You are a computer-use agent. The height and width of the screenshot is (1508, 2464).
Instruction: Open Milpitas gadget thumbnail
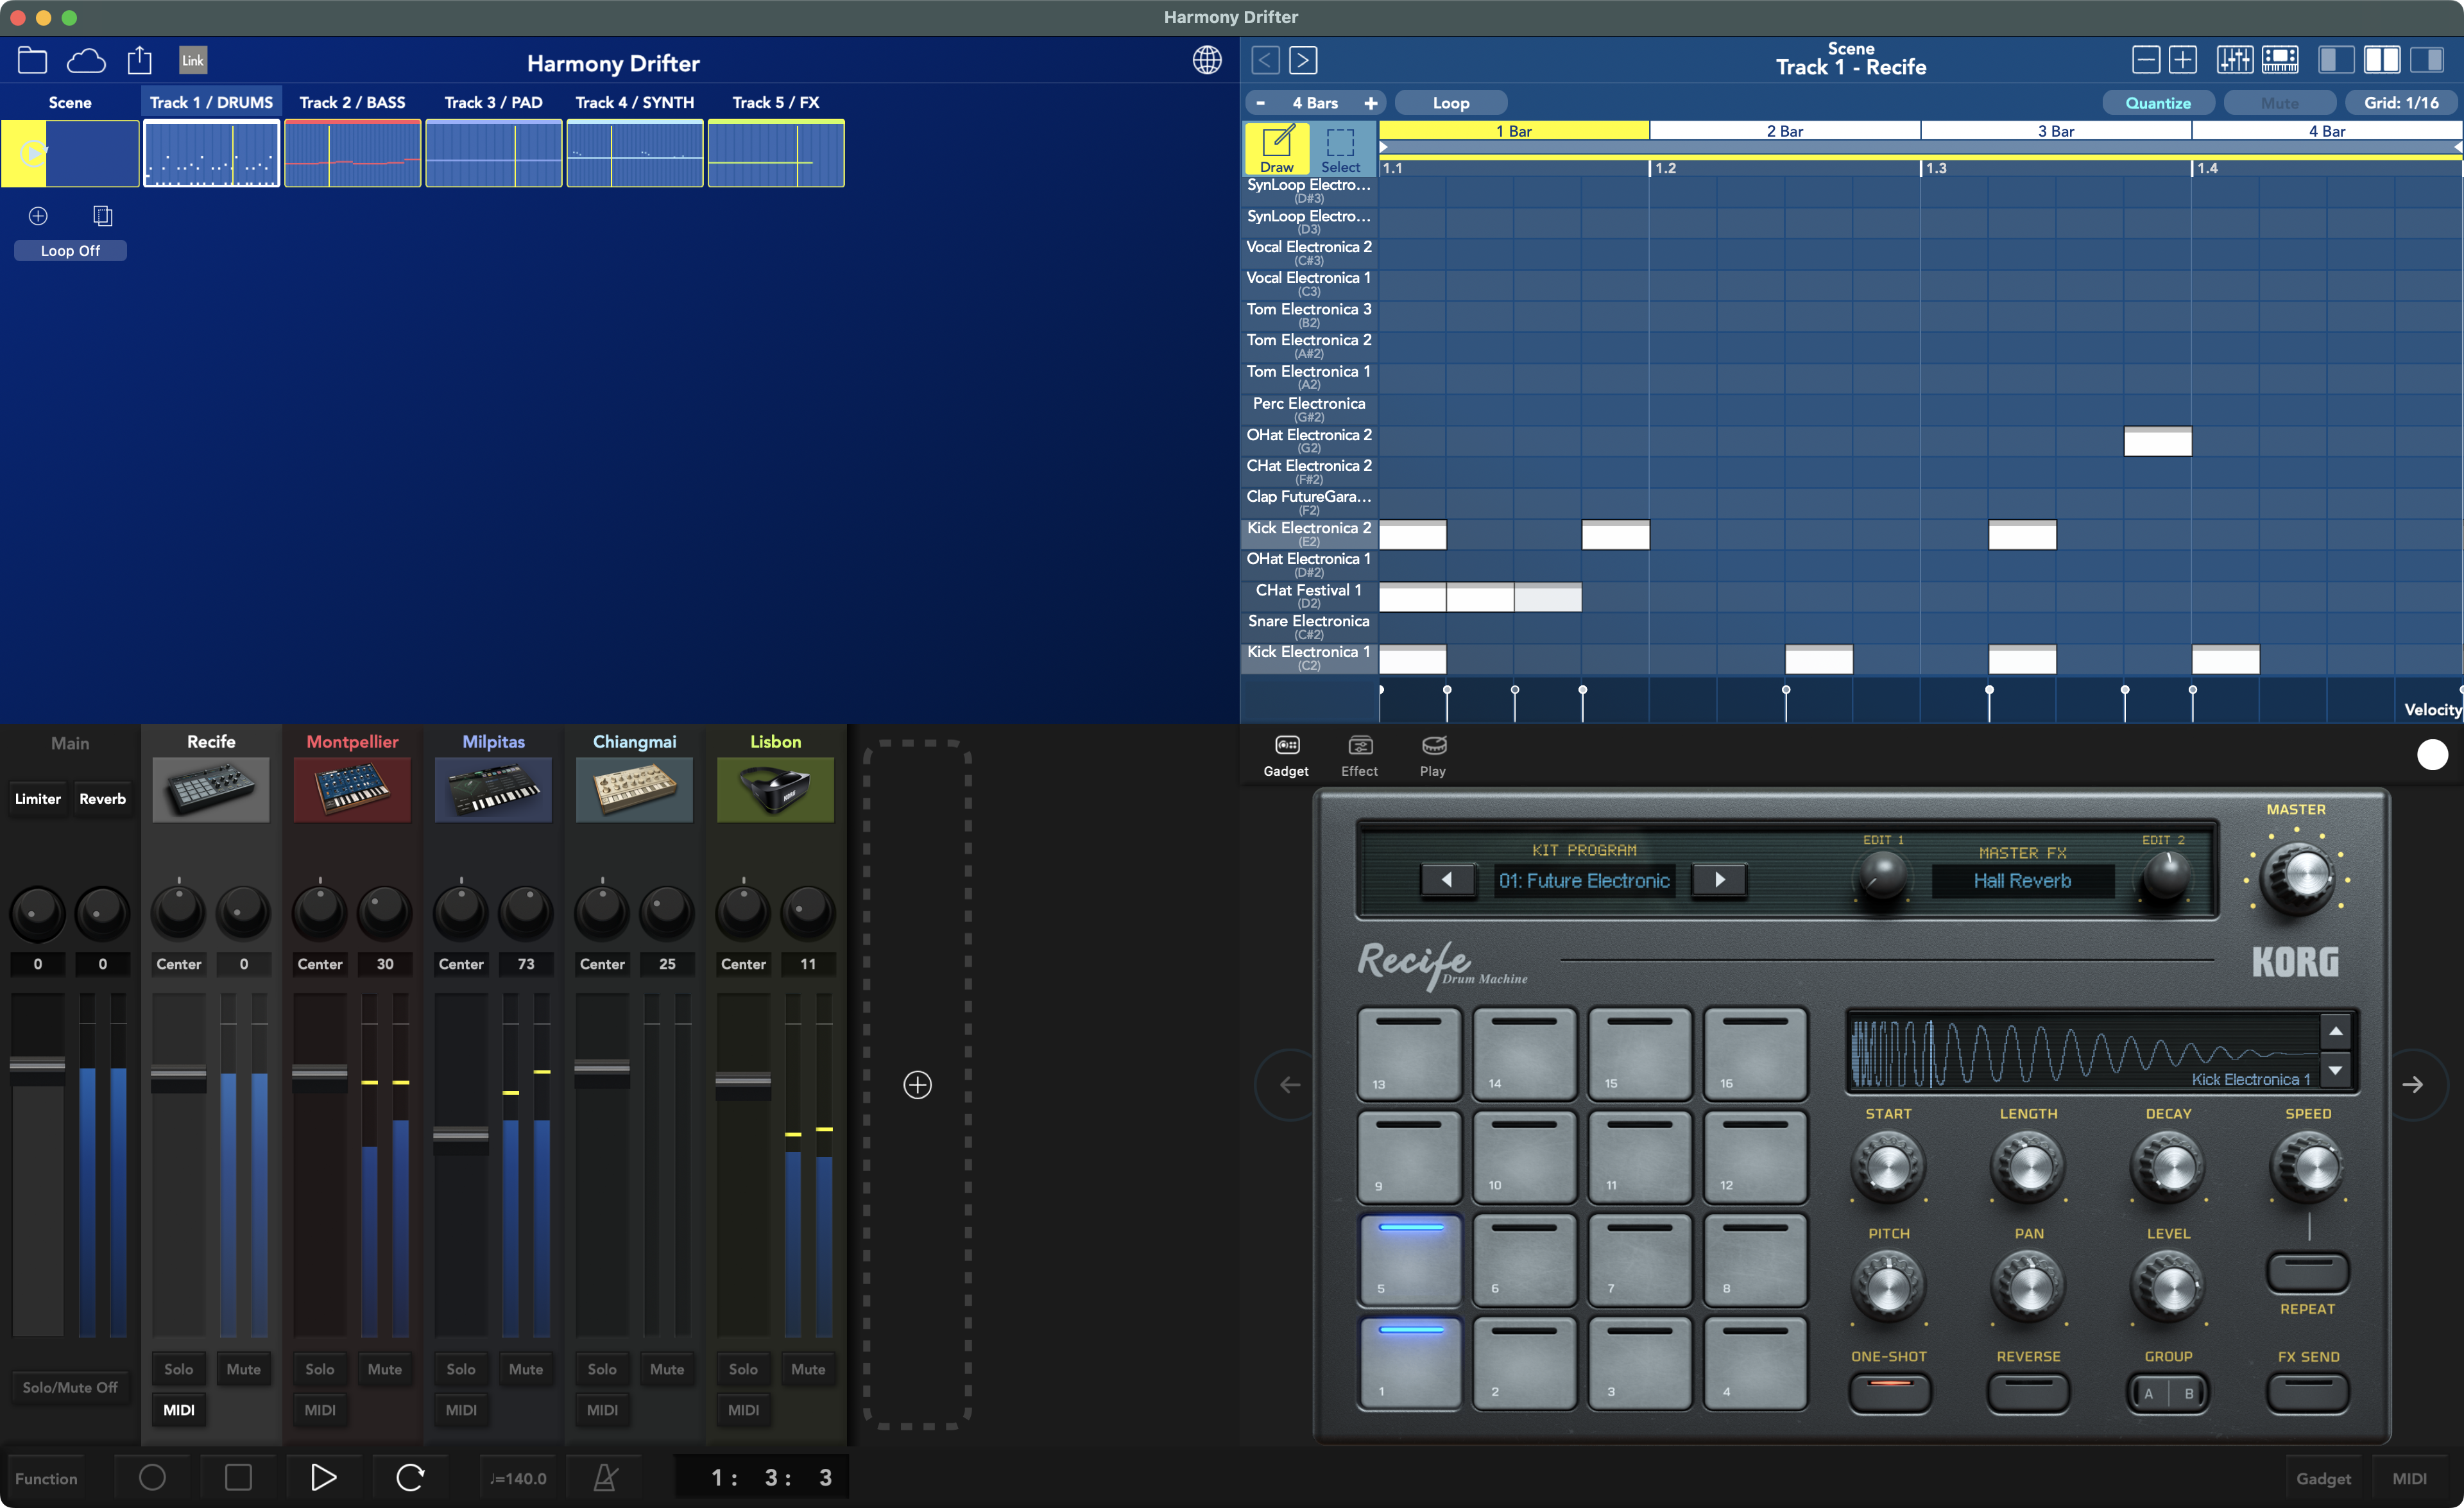(x=493, y=790)
